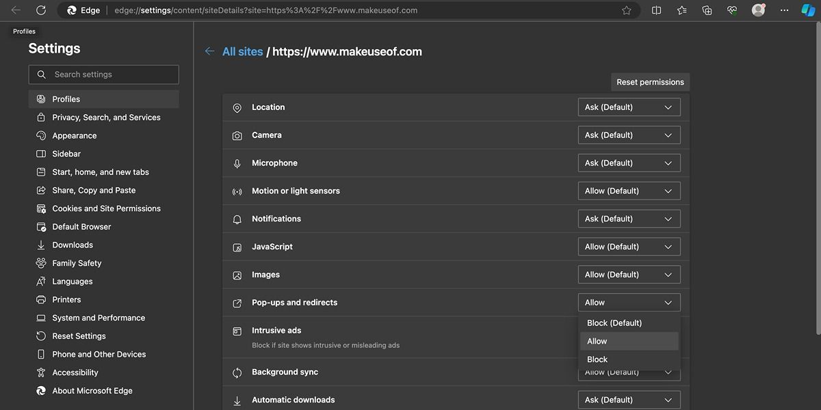Viewport: 821px width, 410px height.
Task: Click inside the Search settings field
Action: (103, 74)
